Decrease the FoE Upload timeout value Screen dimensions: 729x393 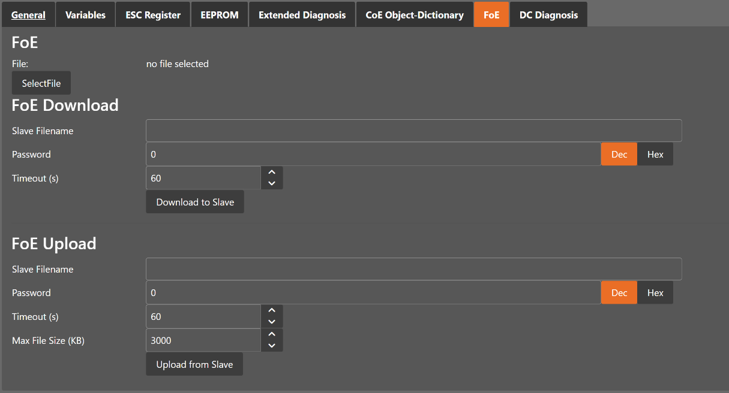coord(272,322)
